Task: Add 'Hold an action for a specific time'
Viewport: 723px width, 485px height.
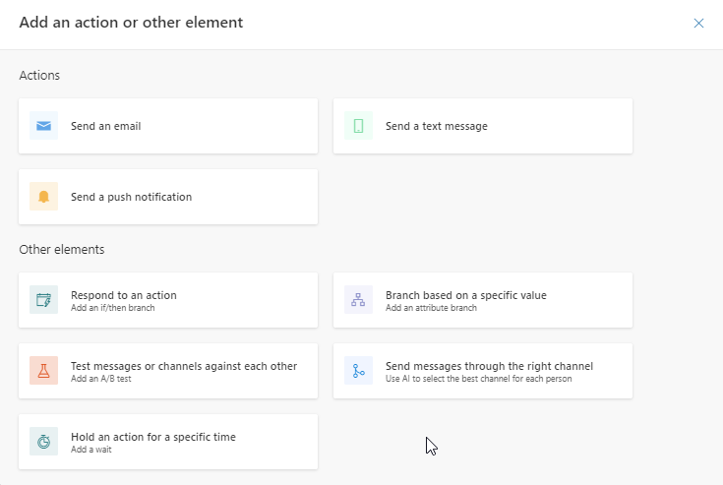Action: click(153, 437)
